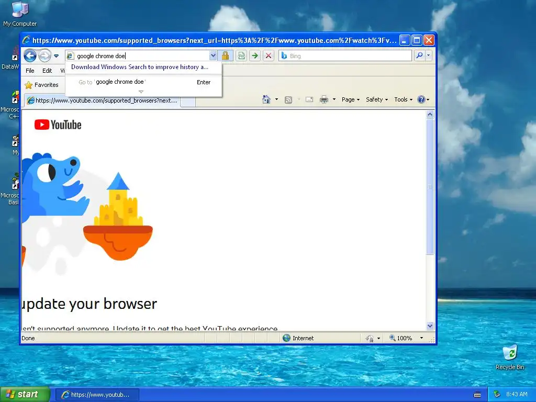Click the 100% zoom level button
The height and width of the screenshot is (402, 536).
pyautogui.click(x=400, y=338)
